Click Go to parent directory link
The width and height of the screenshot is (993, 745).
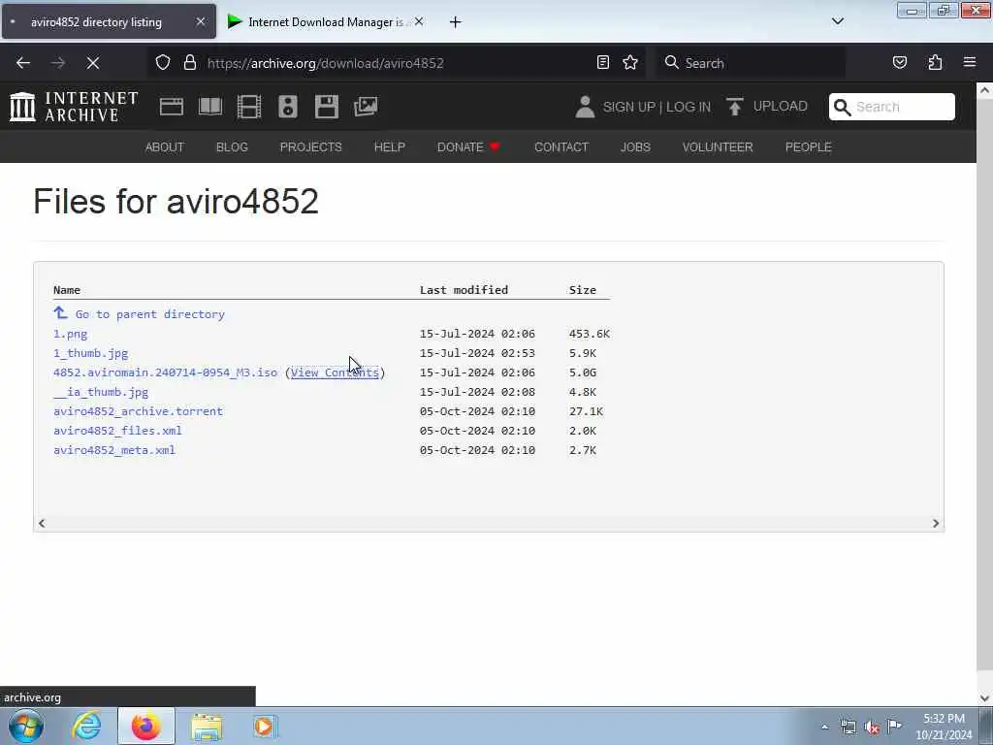tap(150, 314)
